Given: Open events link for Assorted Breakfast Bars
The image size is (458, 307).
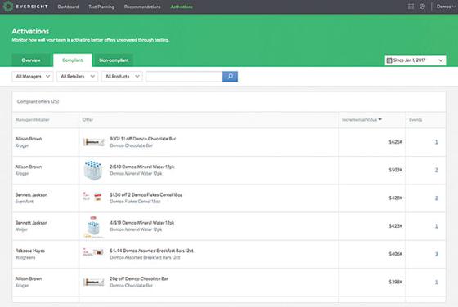Looking at the screenshot, I should point(437,254).
